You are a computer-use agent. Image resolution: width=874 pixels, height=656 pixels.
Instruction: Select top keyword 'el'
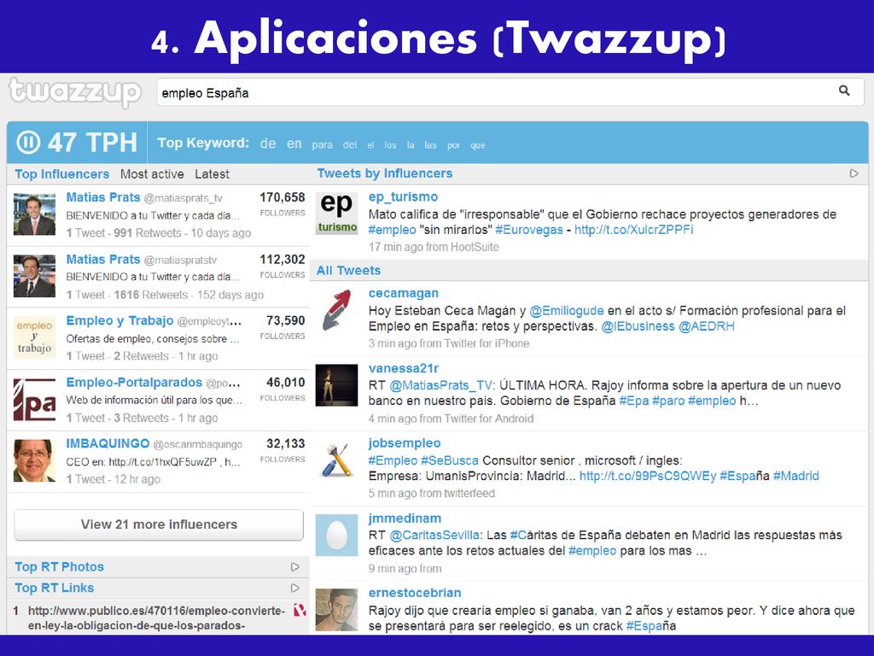click(x=370, y=145)
